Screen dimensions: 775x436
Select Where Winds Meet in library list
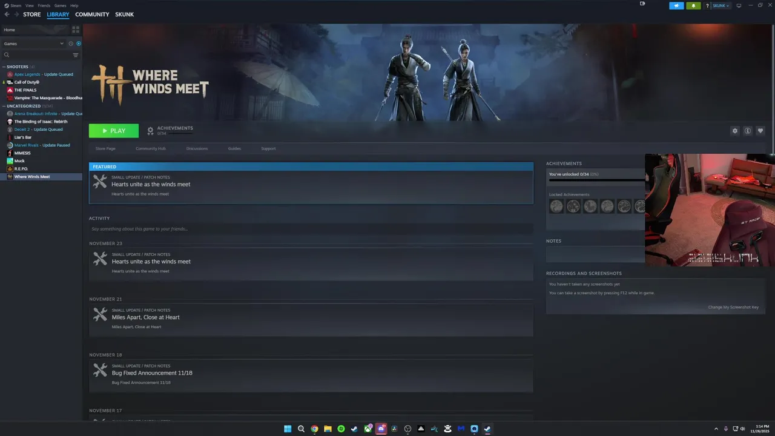click(x=41, y=177)
